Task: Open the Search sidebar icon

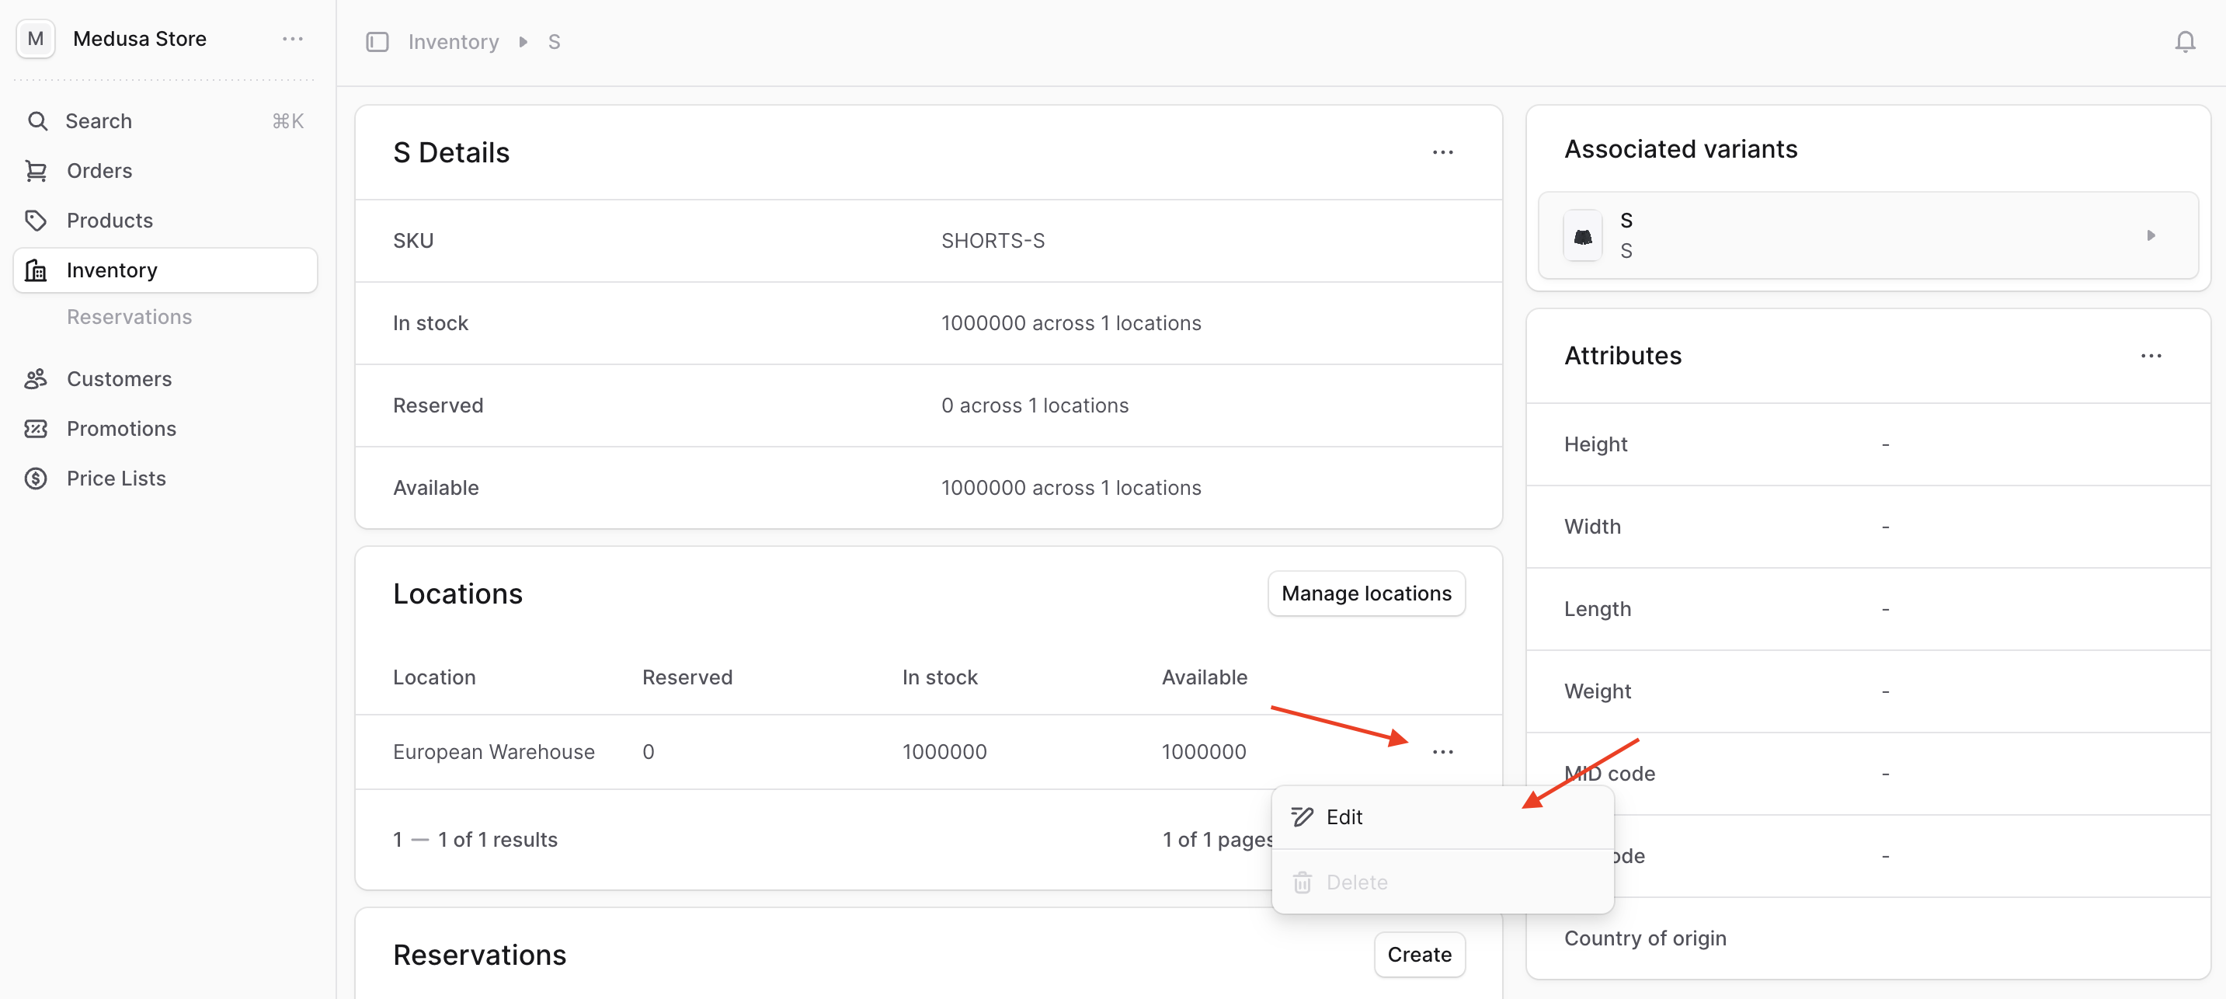Action: 37,121
